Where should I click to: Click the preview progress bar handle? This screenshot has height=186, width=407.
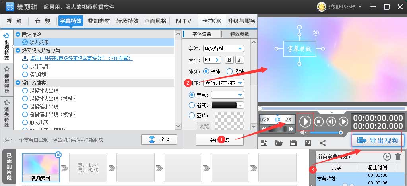click(260, 108)
